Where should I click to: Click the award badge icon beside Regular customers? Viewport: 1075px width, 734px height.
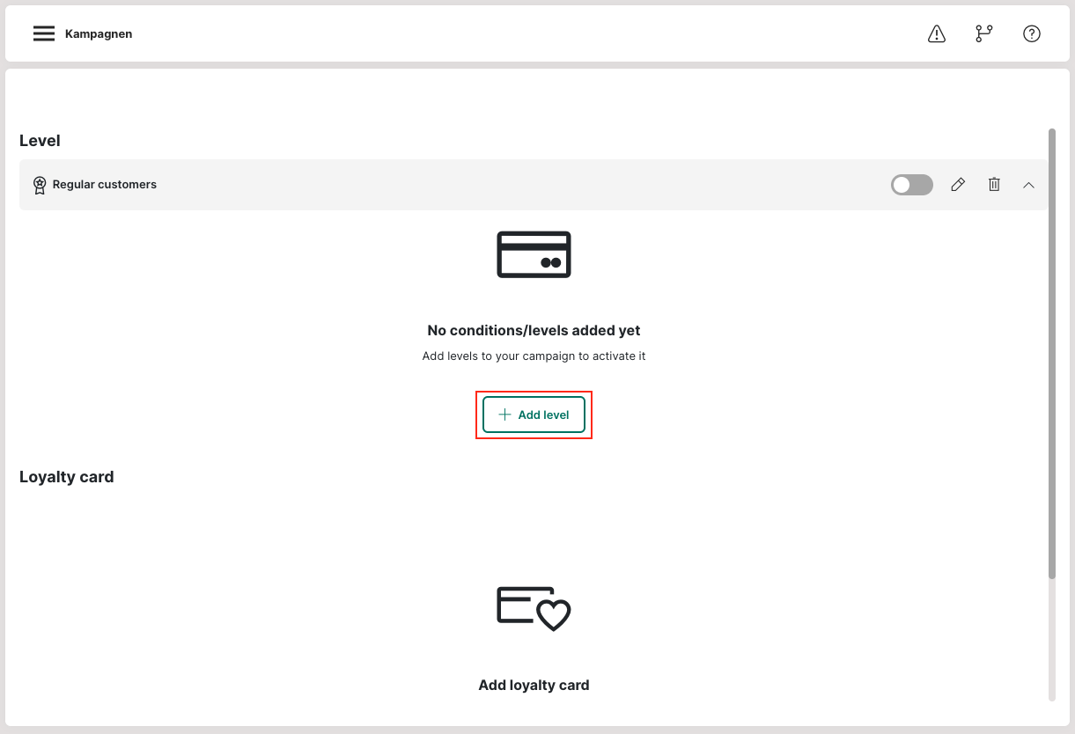tap(40, 185)
